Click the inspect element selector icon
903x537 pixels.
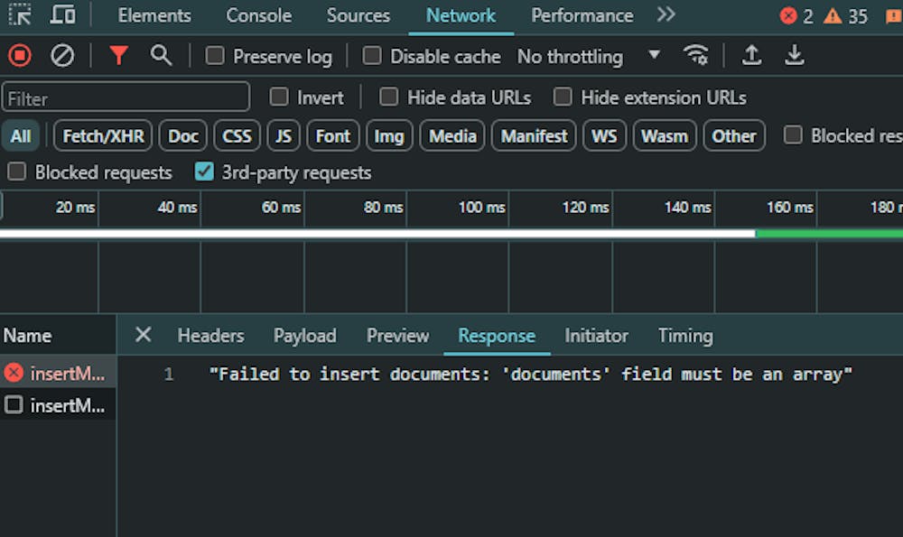[x=20, y=15]
